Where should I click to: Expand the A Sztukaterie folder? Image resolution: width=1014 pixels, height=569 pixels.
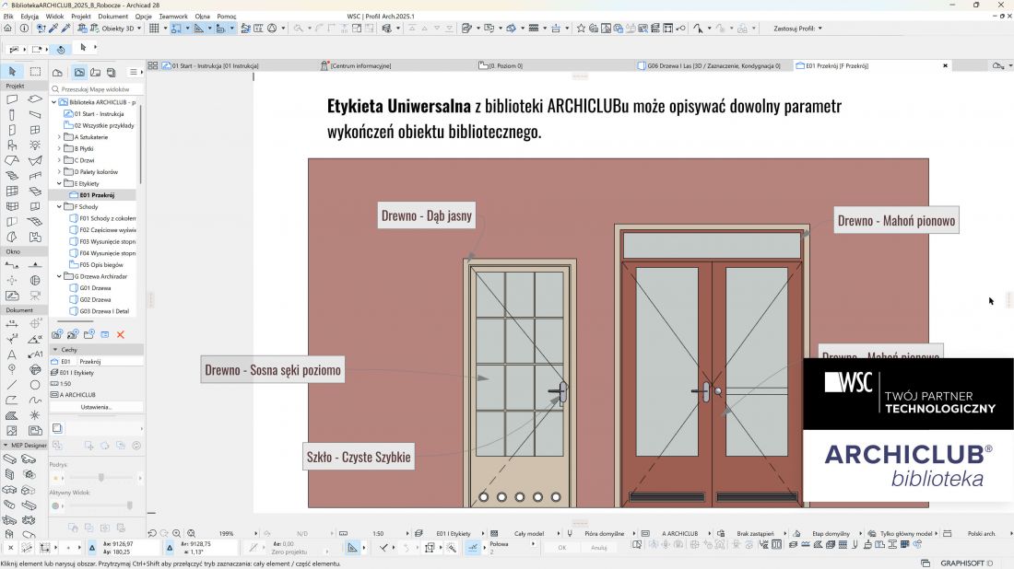(60, 137)
